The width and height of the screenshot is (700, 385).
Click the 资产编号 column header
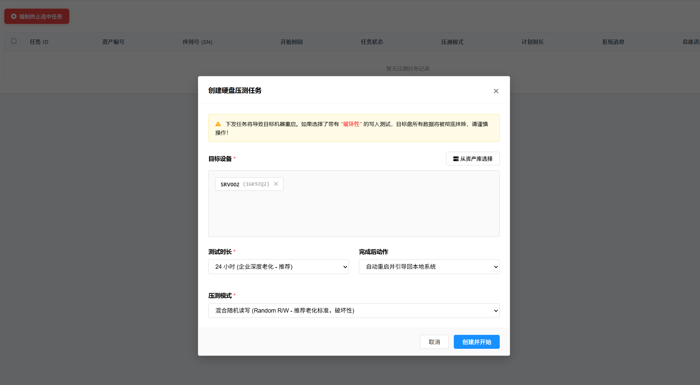pos(113,42)
